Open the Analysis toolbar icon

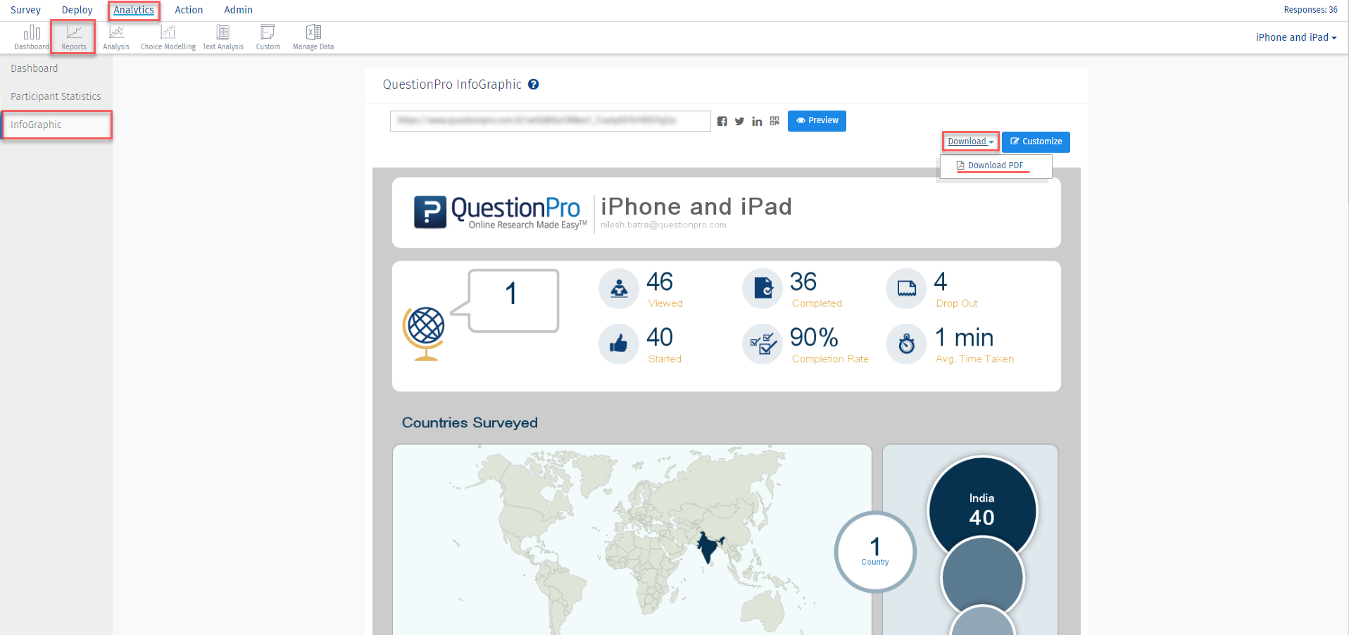point(116,37)
